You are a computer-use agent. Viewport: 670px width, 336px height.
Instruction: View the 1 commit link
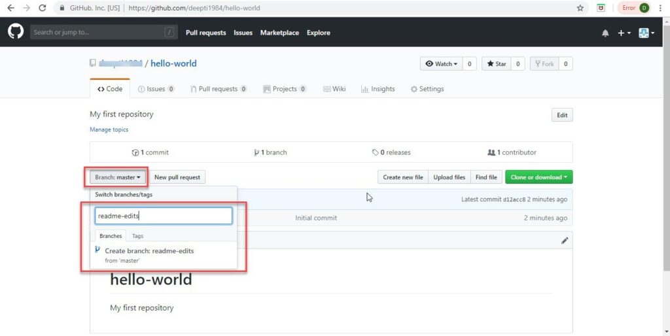(150, 152)
